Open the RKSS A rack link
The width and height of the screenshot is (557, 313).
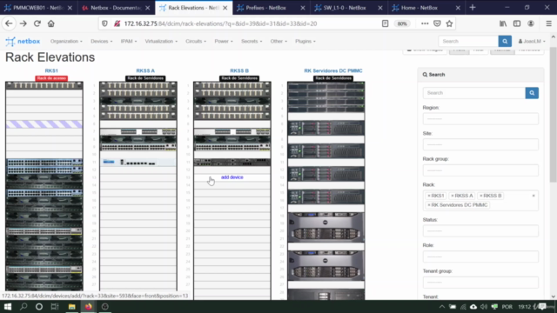145,70
